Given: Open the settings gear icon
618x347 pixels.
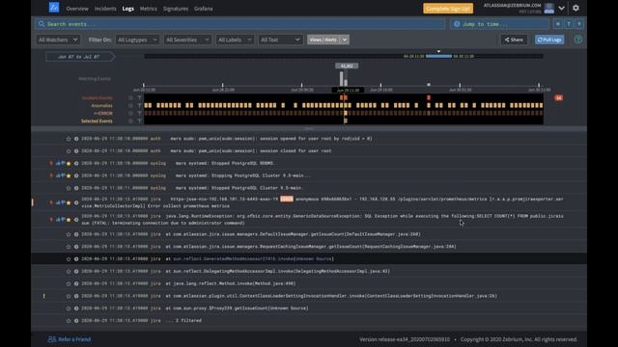Looking at the screenshot, I should [576, 9].
